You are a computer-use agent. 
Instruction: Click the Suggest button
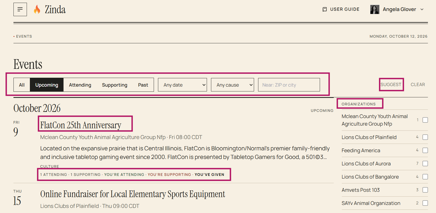click(x=391, y=84)
